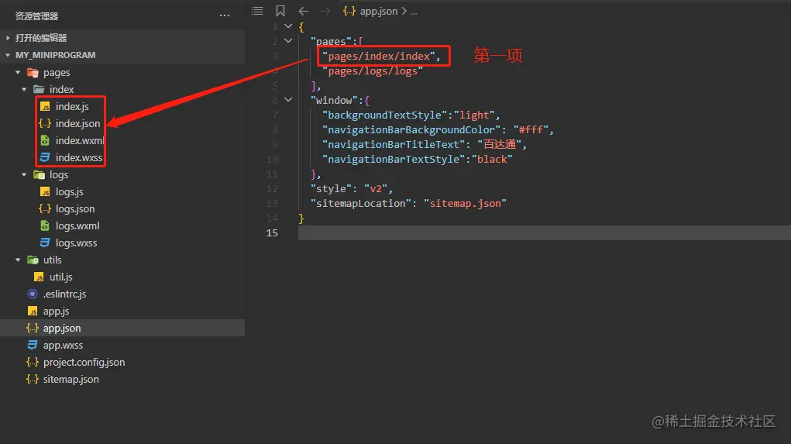Click the logs.wxss stylesheet icon
The width and height of the screenshot is (791, 444).
(45, 243)
